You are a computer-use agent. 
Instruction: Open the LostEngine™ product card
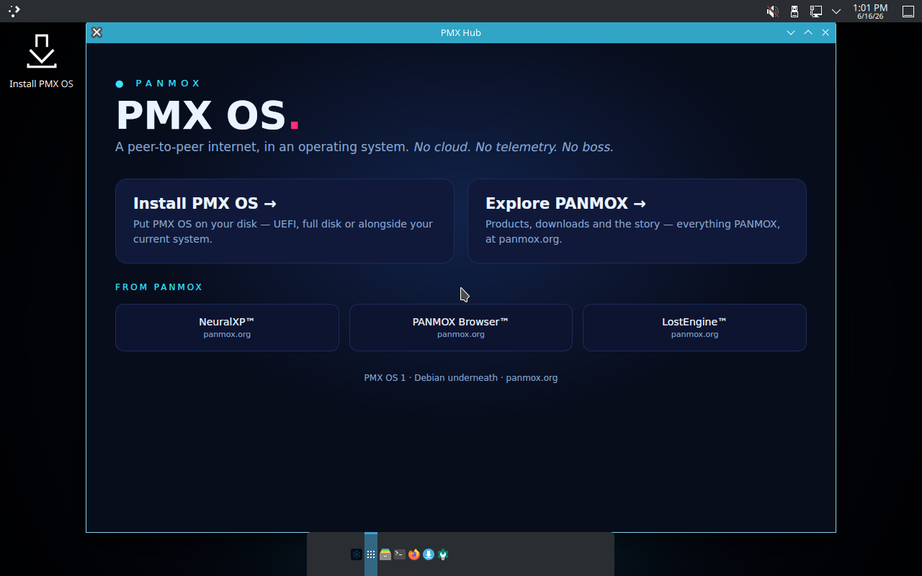coord(694,328)
